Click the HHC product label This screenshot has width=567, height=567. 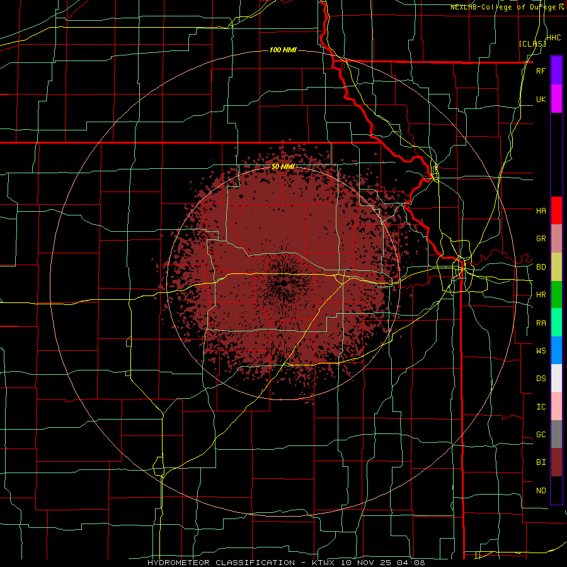(x=554, y=38)
